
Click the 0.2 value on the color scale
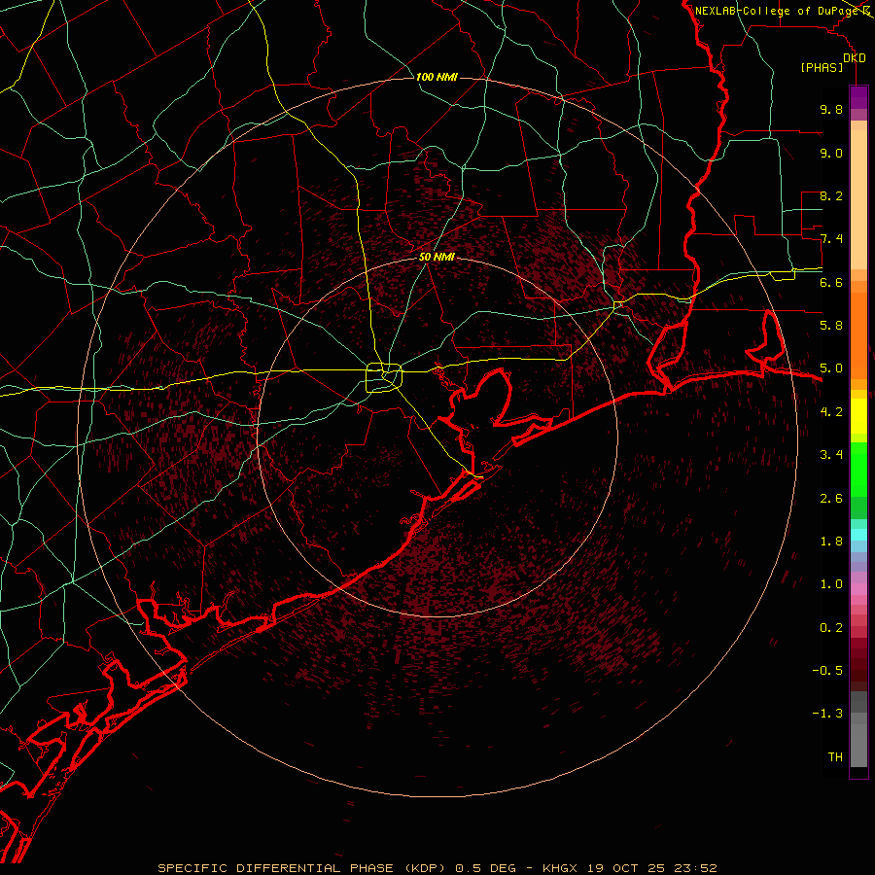(831, 628)
